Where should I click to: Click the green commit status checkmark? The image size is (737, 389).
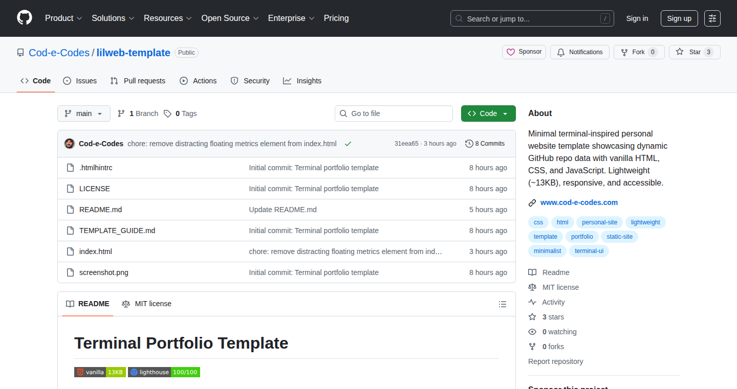pos(348,144)
